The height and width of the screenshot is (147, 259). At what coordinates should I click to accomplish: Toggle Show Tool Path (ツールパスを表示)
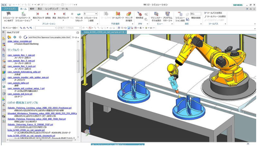point(213,13)
